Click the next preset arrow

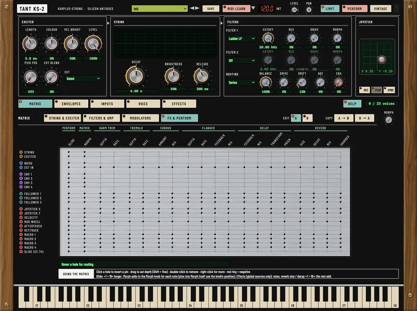197,8
